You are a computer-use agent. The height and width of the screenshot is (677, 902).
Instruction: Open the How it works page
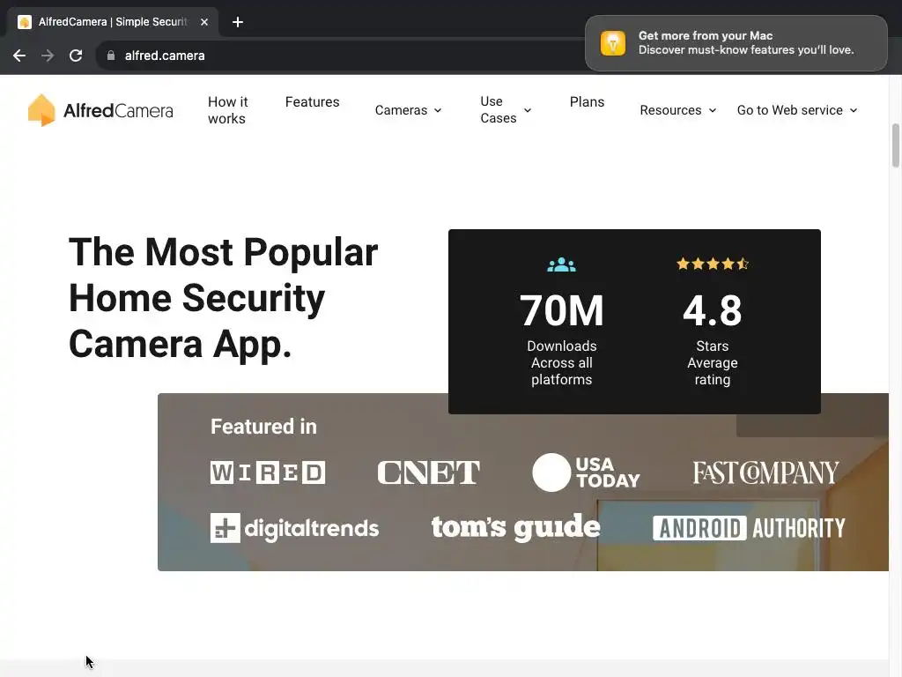[228, 110]
